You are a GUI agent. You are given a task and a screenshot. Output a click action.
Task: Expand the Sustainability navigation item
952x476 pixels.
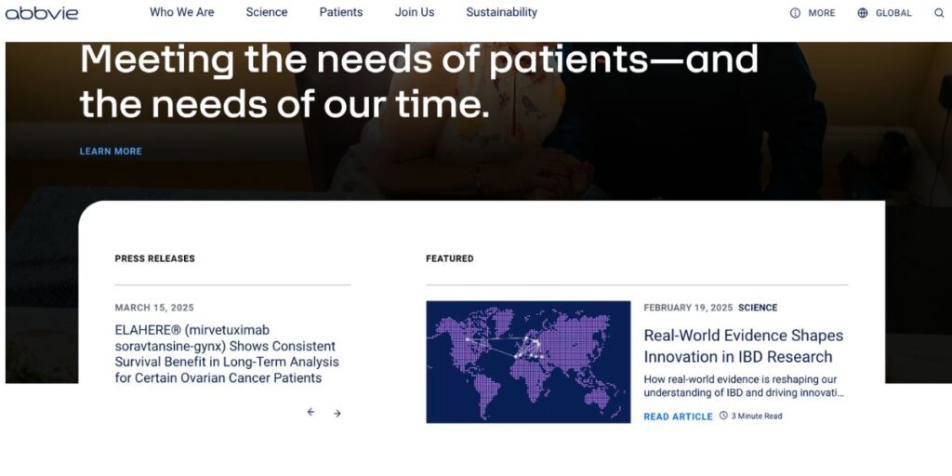pos(501,12)
